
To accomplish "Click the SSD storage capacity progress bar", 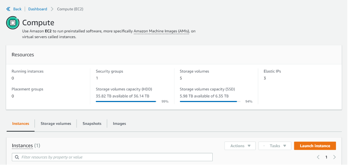I will [210, 101].
